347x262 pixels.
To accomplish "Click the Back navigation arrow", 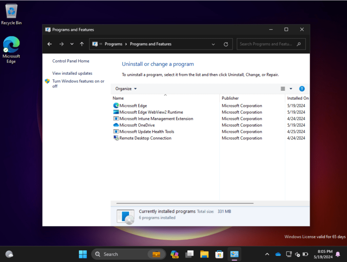I will pos(50,44).
